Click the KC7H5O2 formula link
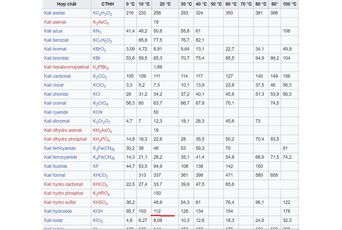The width and height of the screenshot is (342, 230). click(x=103, y=41)
